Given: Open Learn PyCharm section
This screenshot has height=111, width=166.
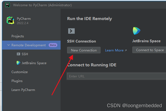Looking at the screenshot, I should coord(23,90).
